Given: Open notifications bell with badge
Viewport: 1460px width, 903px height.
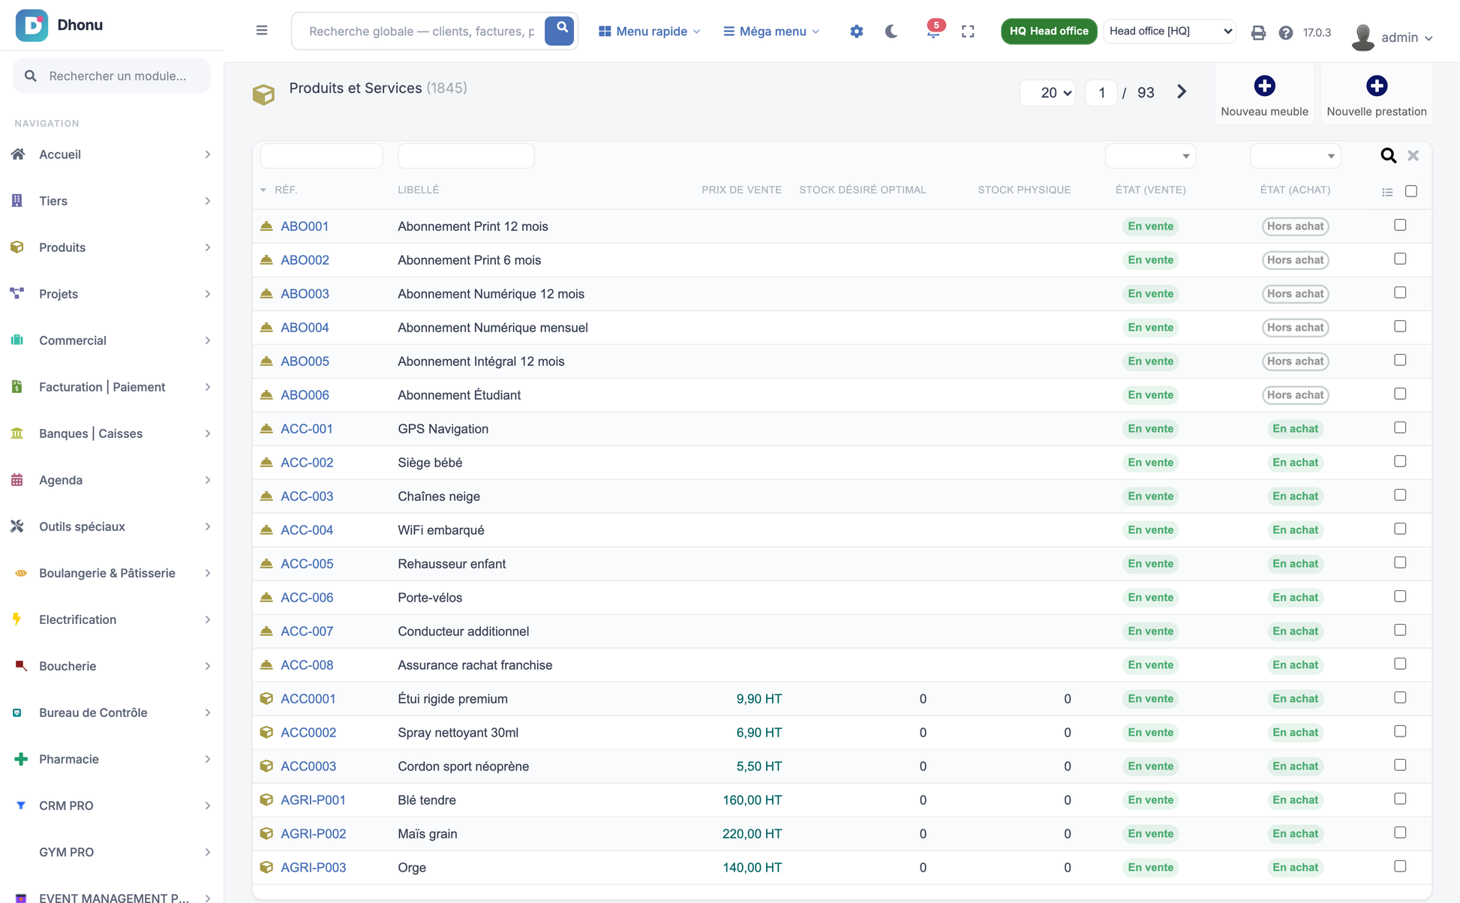Looking at the screenshot, I should click(933, 31).
